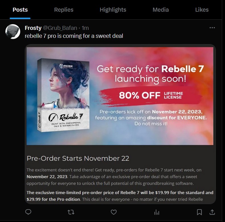Switch to the Media tab
The image size is (225, 222).
point(161,10)
